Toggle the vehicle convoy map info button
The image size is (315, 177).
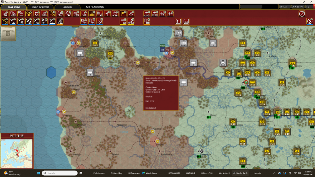(44, 14)
